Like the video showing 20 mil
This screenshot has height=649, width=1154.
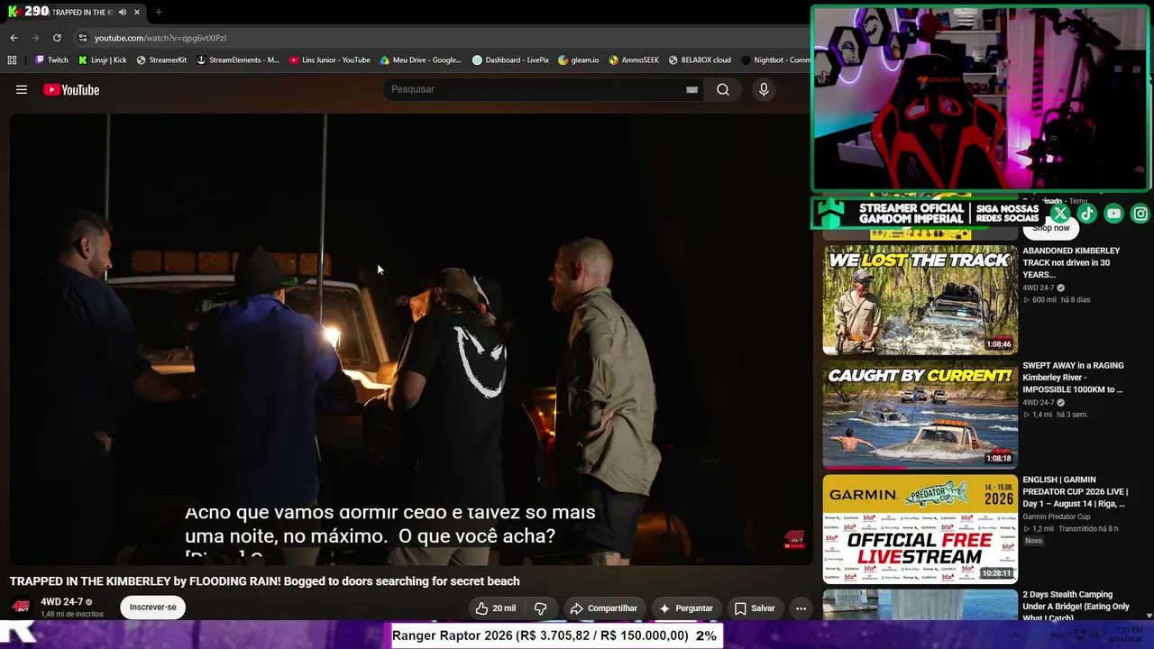pos(496,608)
